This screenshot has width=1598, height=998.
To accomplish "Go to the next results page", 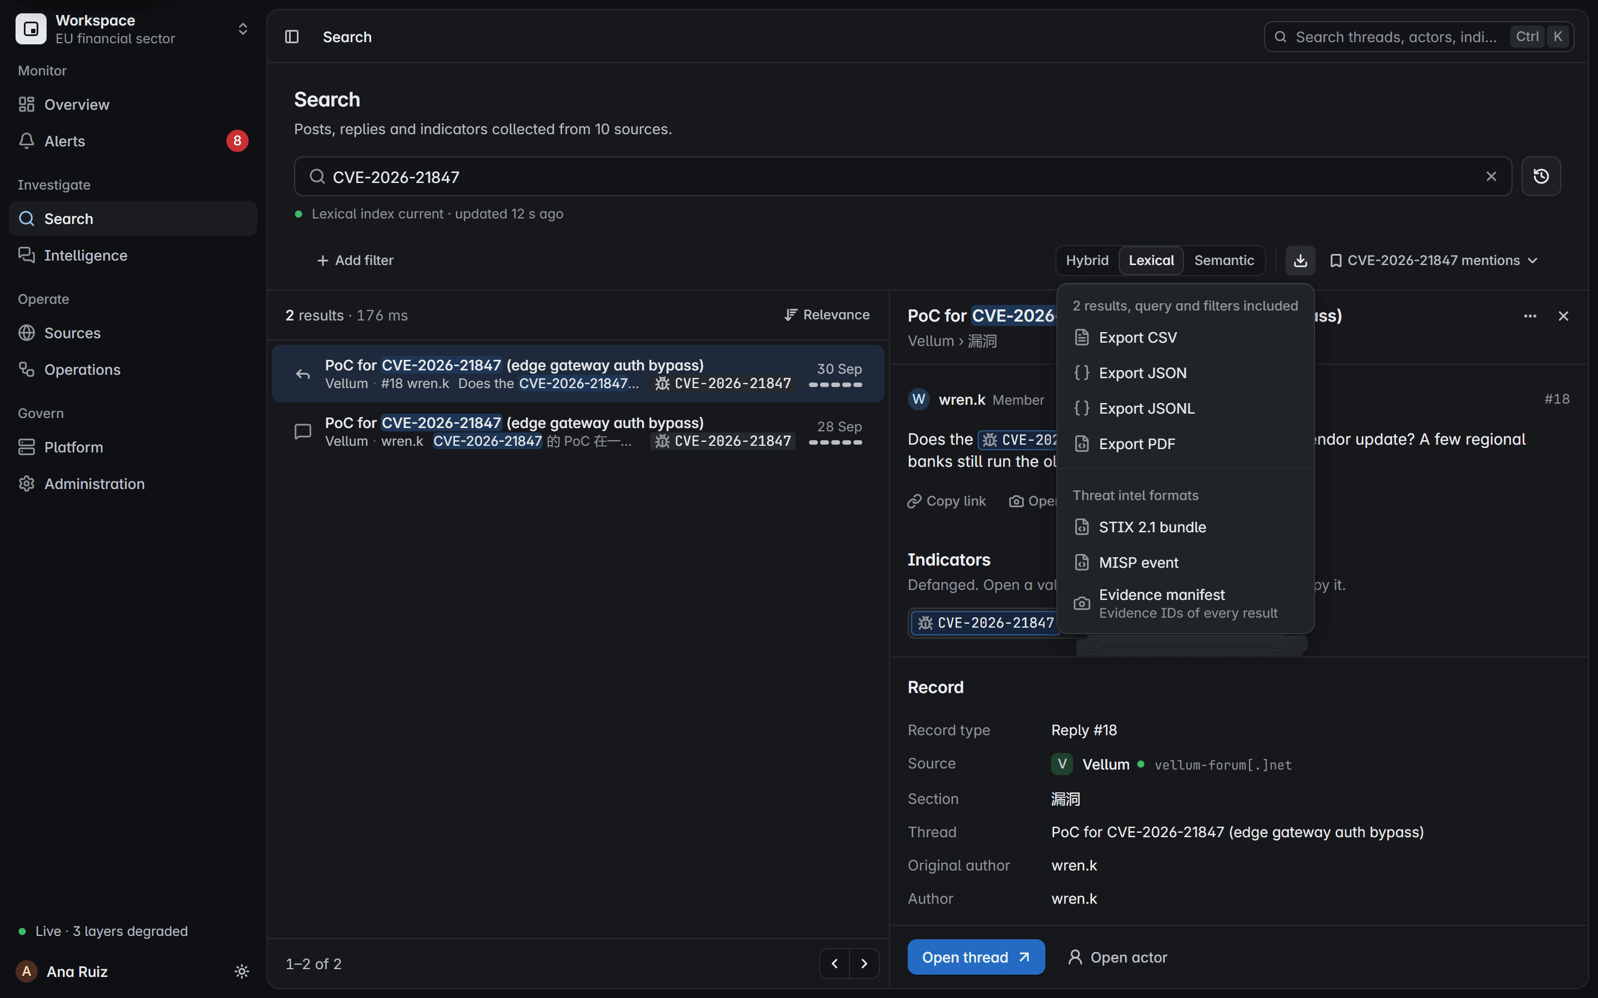I will (x=864, y=964).
